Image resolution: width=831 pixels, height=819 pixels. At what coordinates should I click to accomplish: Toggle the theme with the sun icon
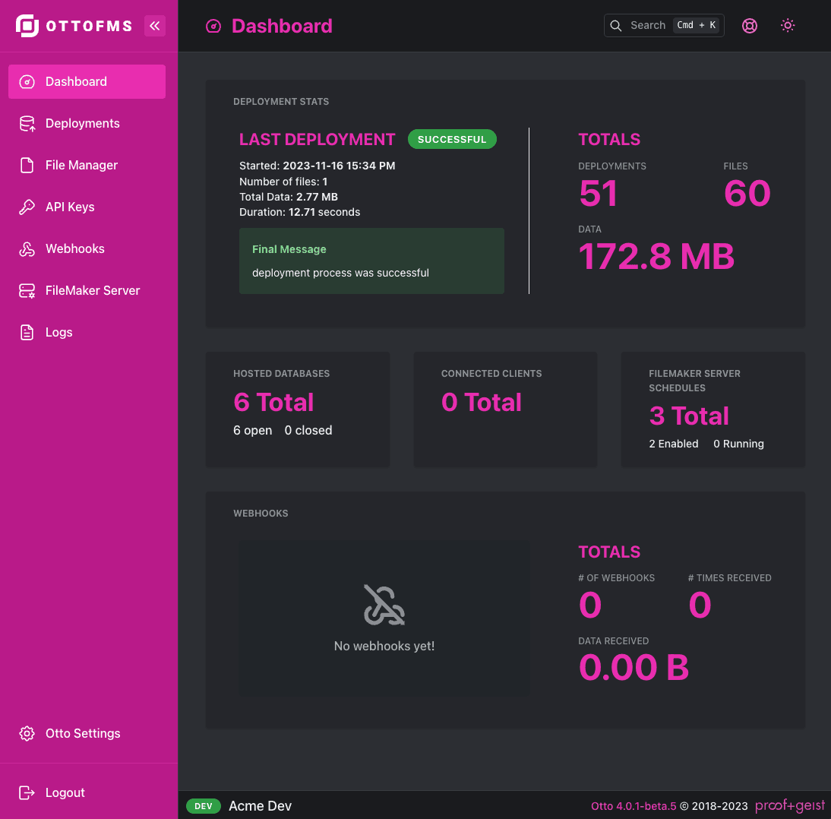(788, 25)
